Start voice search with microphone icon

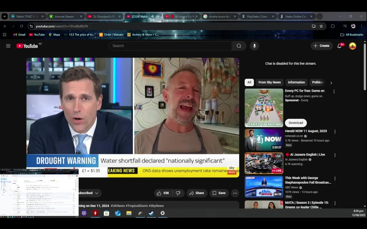pos(254,46)
